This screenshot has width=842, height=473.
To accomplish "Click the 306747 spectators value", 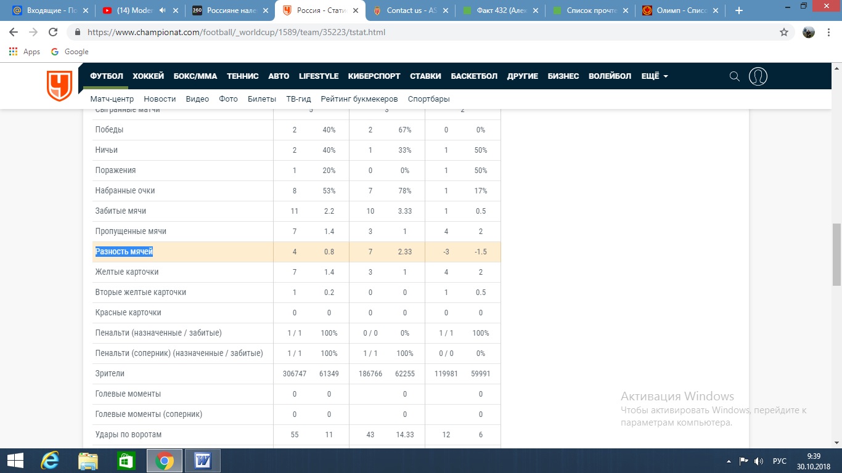I will point(295,374).
